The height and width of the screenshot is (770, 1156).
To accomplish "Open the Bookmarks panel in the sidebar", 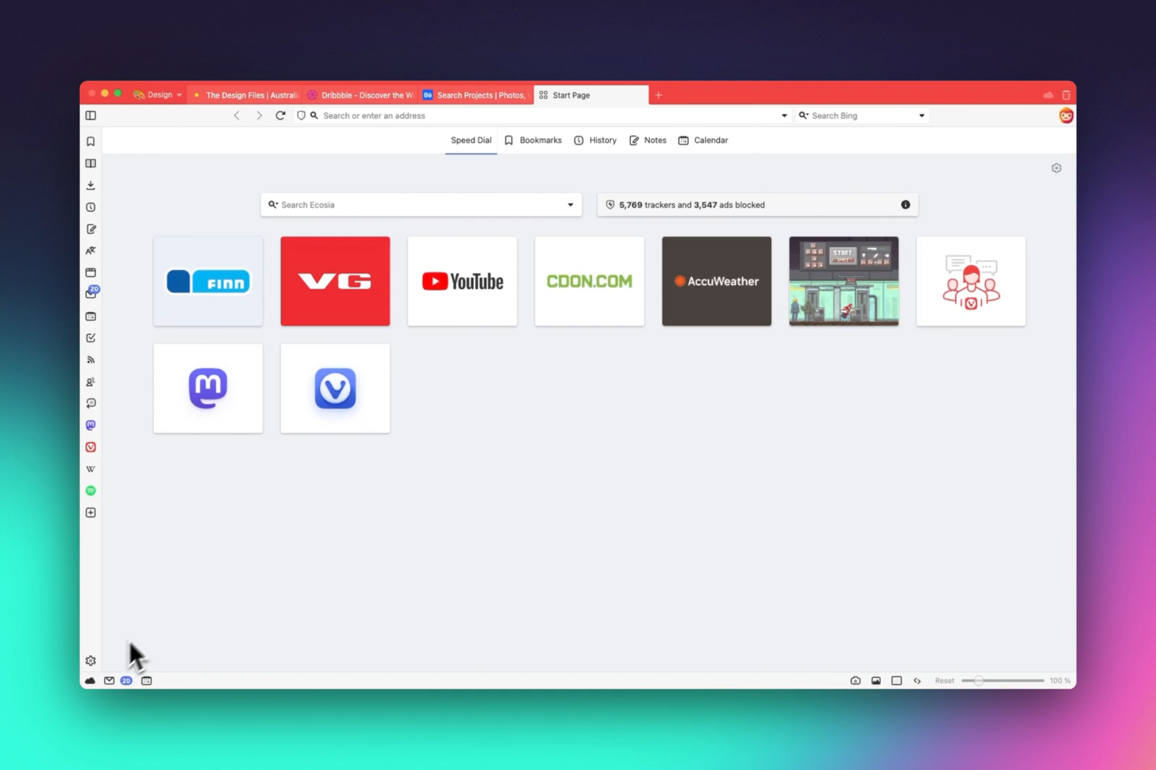I will tap(91, 141).
